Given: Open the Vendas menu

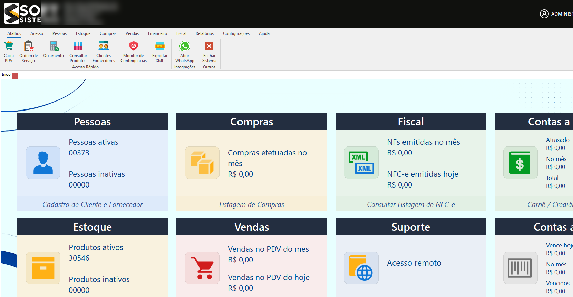Looking at the screenshot, I should click(x=132, y=33).
